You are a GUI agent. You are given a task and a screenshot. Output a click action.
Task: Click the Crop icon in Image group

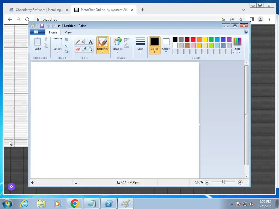66,39
